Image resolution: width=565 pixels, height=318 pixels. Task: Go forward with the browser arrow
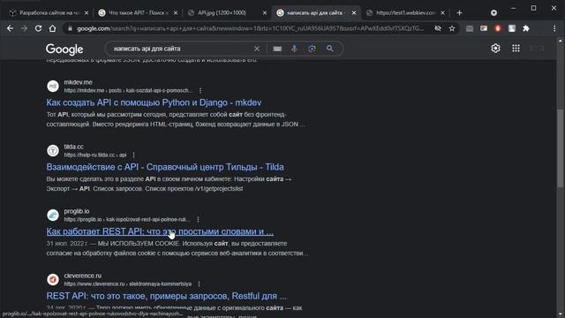(x=24, y=28)
